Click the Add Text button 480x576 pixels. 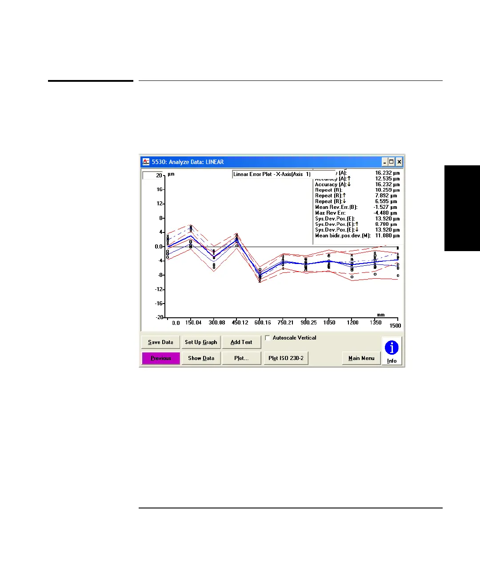pos(241,342)
